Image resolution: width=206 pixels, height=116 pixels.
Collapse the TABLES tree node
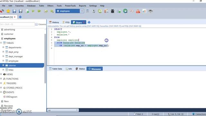click(x=1, y=43)
